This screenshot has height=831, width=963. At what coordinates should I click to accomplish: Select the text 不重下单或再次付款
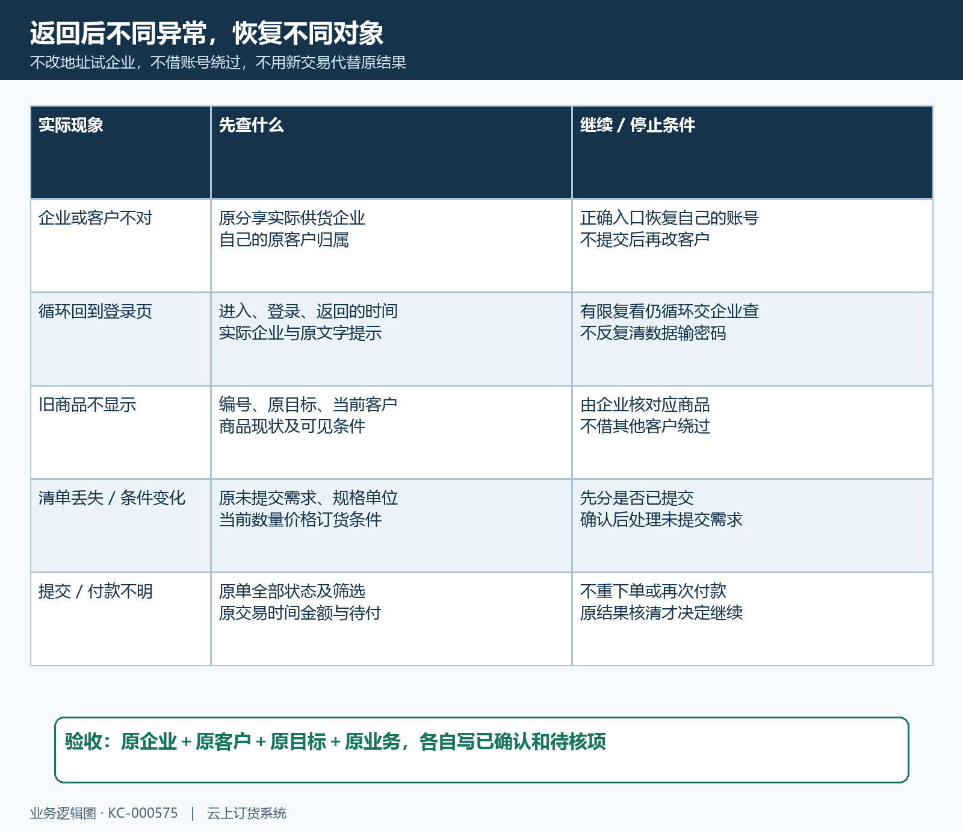click(653, 591)
